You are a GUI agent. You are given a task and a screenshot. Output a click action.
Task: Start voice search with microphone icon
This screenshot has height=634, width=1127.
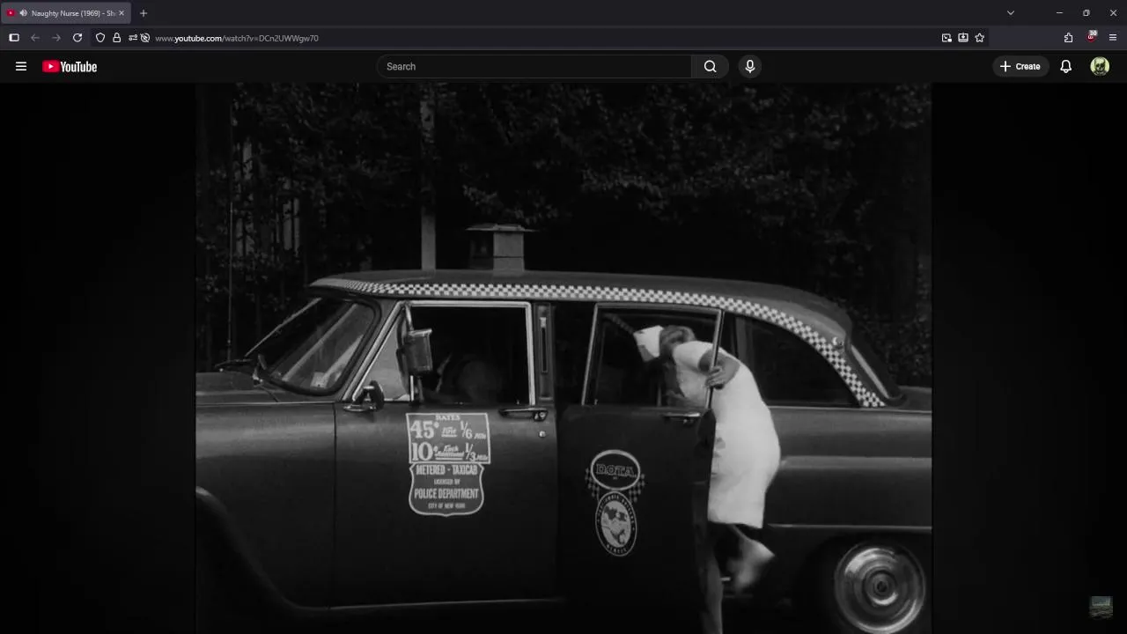pos(750,66)
